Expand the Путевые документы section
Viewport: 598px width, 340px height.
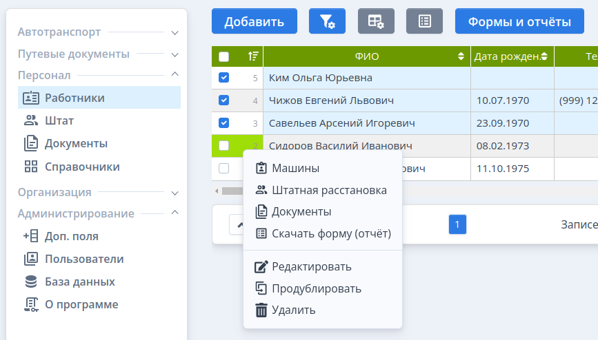(x=175, y=54)
